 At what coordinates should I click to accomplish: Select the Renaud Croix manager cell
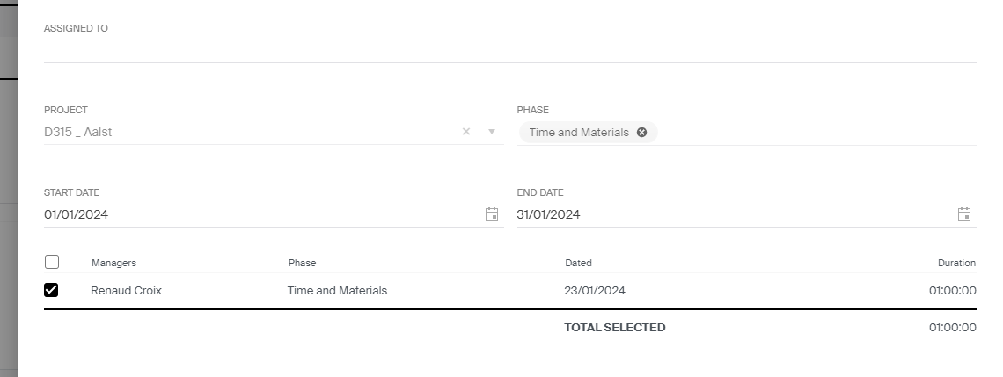126,291
